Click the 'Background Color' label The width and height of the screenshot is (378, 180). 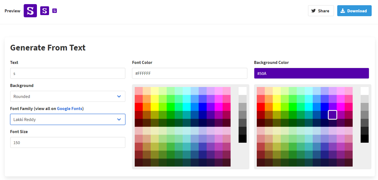pos(271,62)
